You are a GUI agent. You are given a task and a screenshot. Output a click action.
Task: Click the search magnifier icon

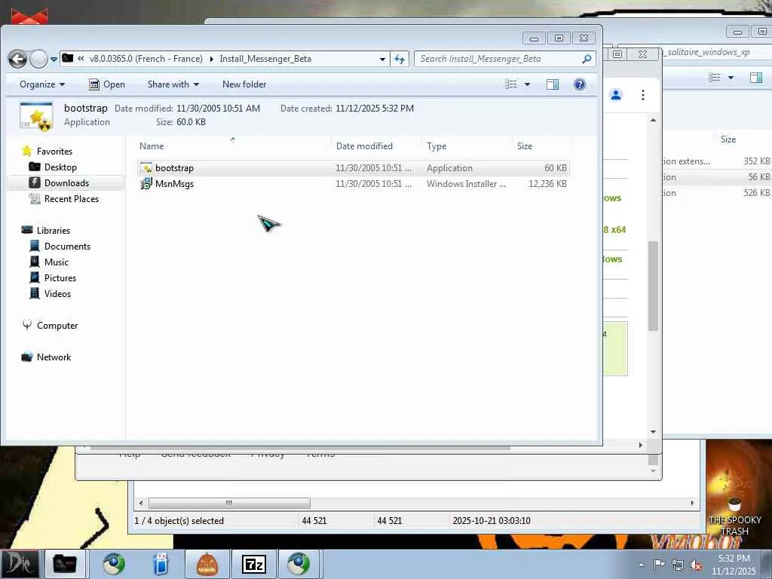click(587, 59)
